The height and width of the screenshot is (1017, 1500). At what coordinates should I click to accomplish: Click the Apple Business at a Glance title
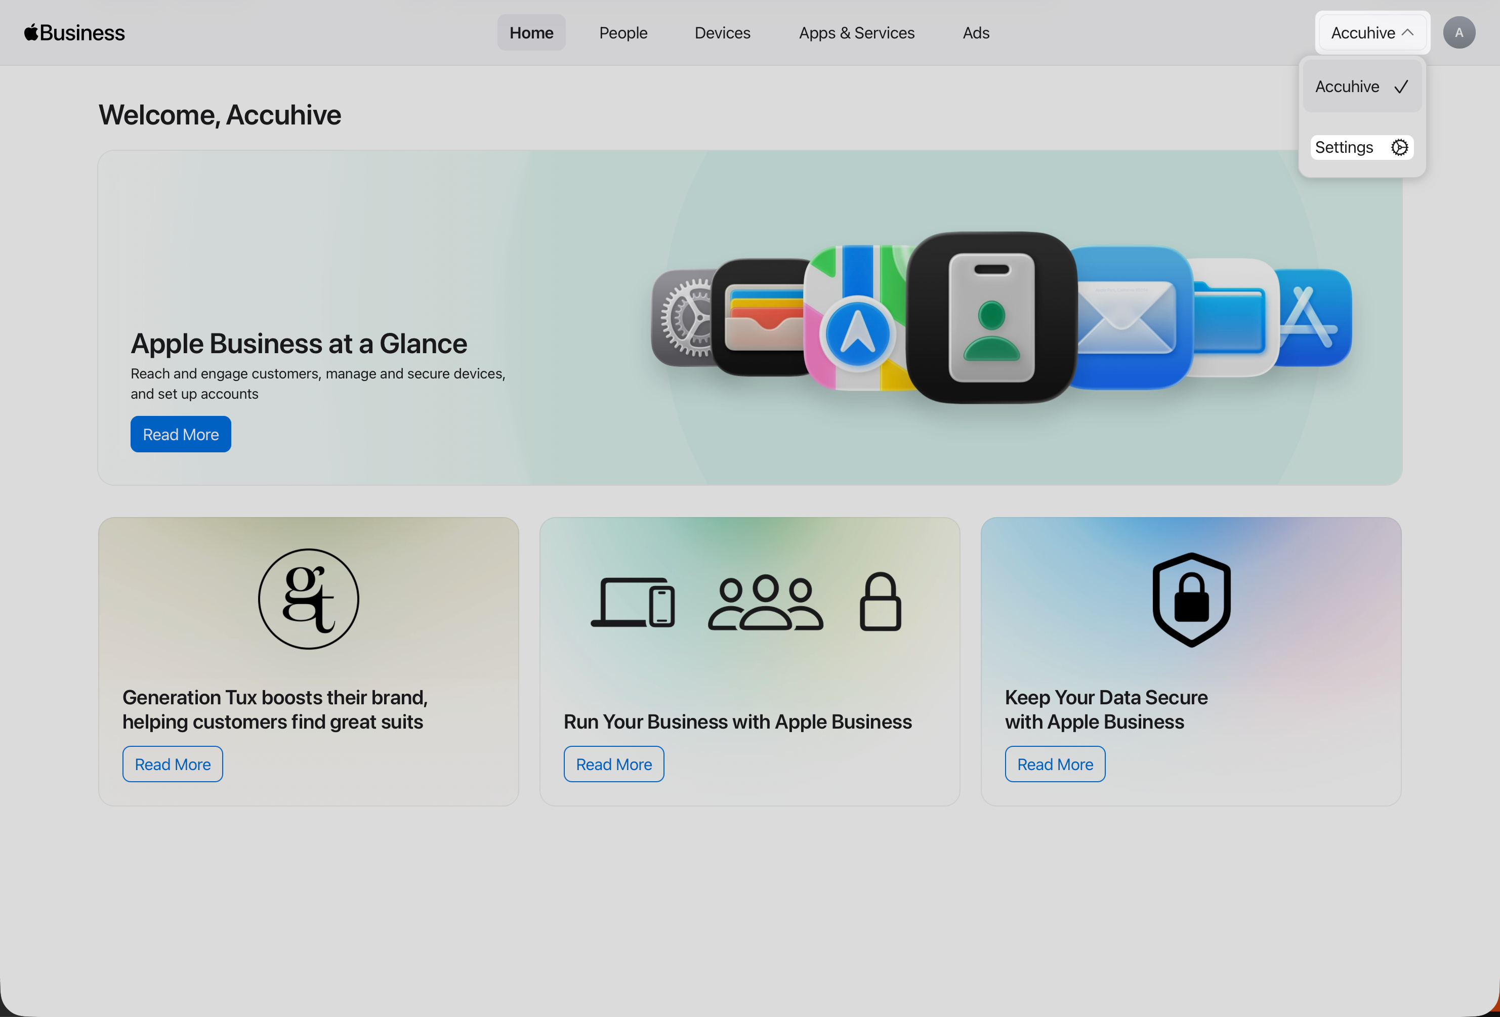tap(299, 344)
